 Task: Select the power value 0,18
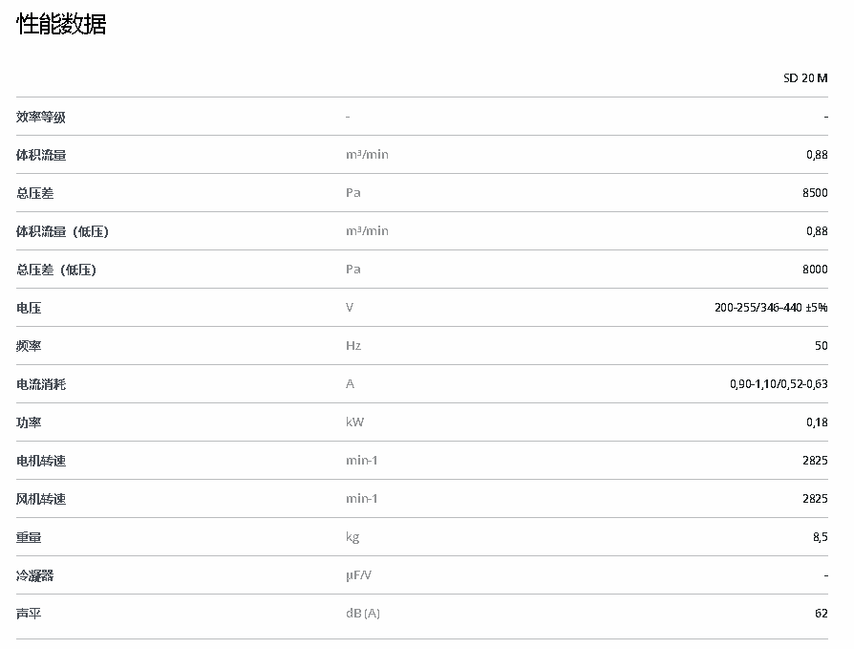(817, 422)
